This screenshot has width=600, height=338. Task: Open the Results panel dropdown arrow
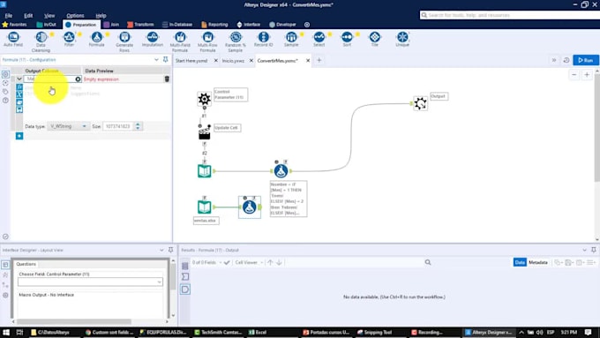[x=584, y=250]
